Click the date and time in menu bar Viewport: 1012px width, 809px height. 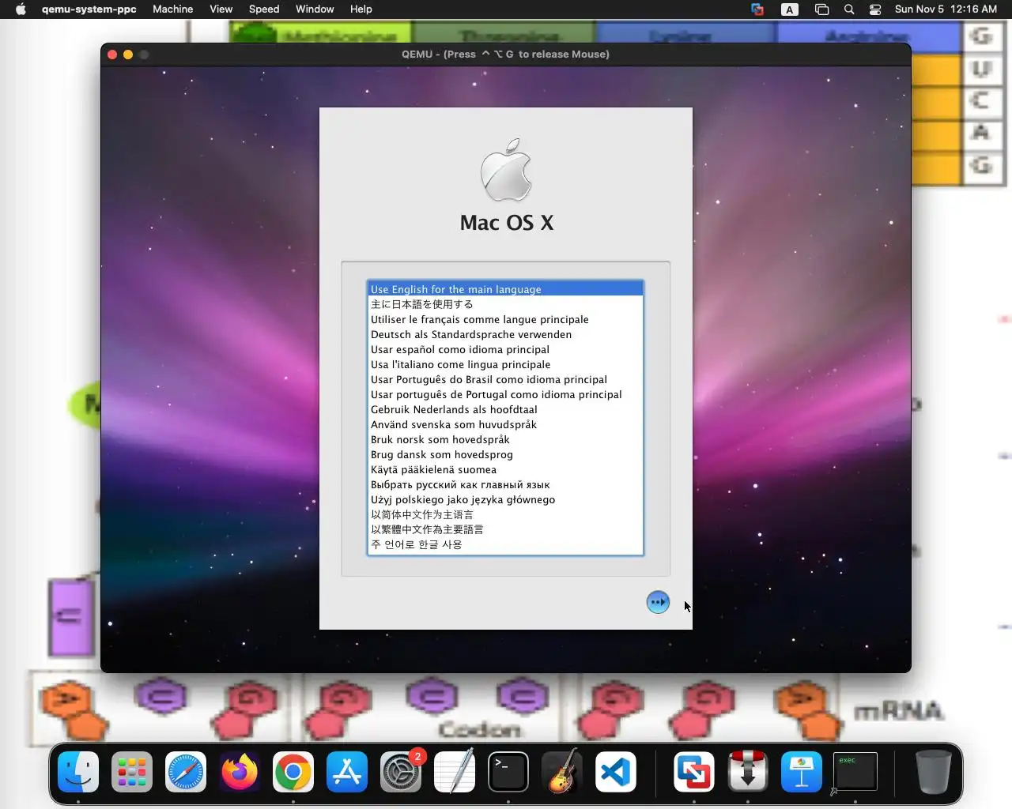point(946,9)
